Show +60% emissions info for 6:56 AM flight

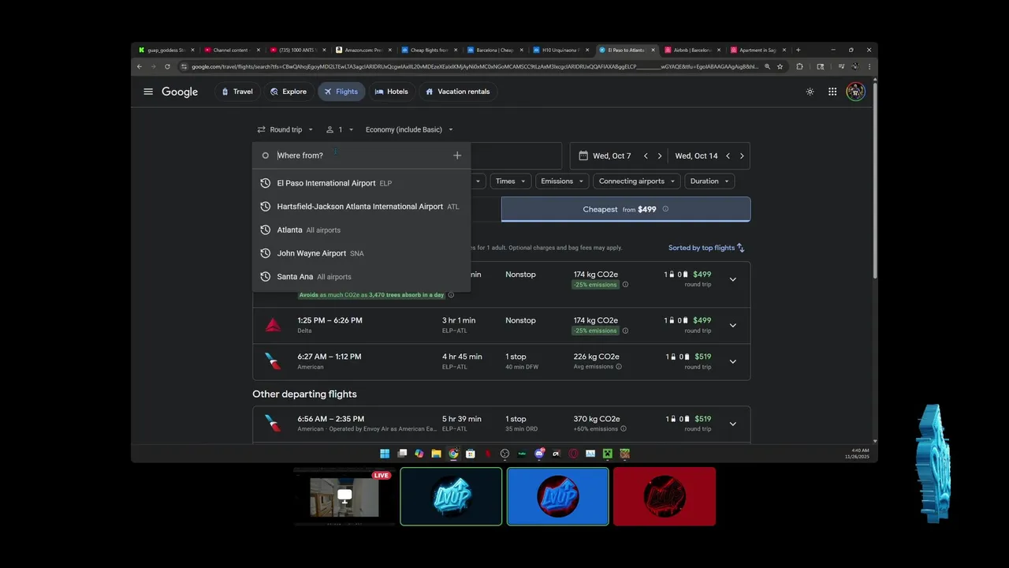pyautogui.click(x=624, y=429)
